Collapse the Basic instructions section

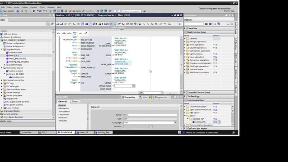[185, 32]
